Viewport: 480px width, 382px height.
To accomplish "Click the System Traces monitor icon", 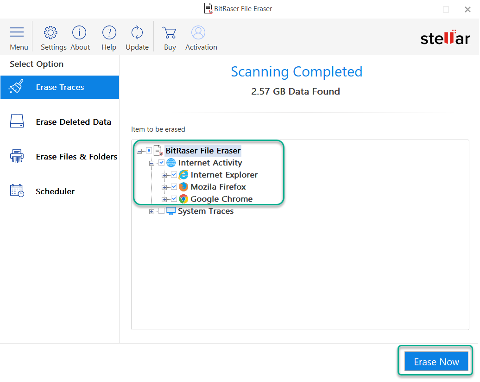I will coord(171,211).
